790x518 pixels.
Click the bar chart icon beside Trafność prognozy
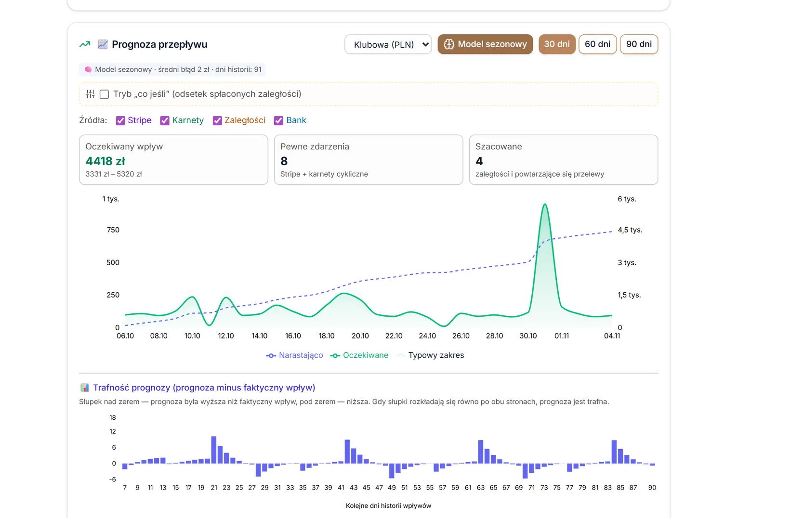click(84, 388)
